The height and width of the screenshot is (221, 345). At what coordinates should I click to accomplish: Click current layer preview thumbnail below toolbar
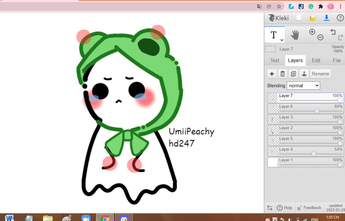271,49
